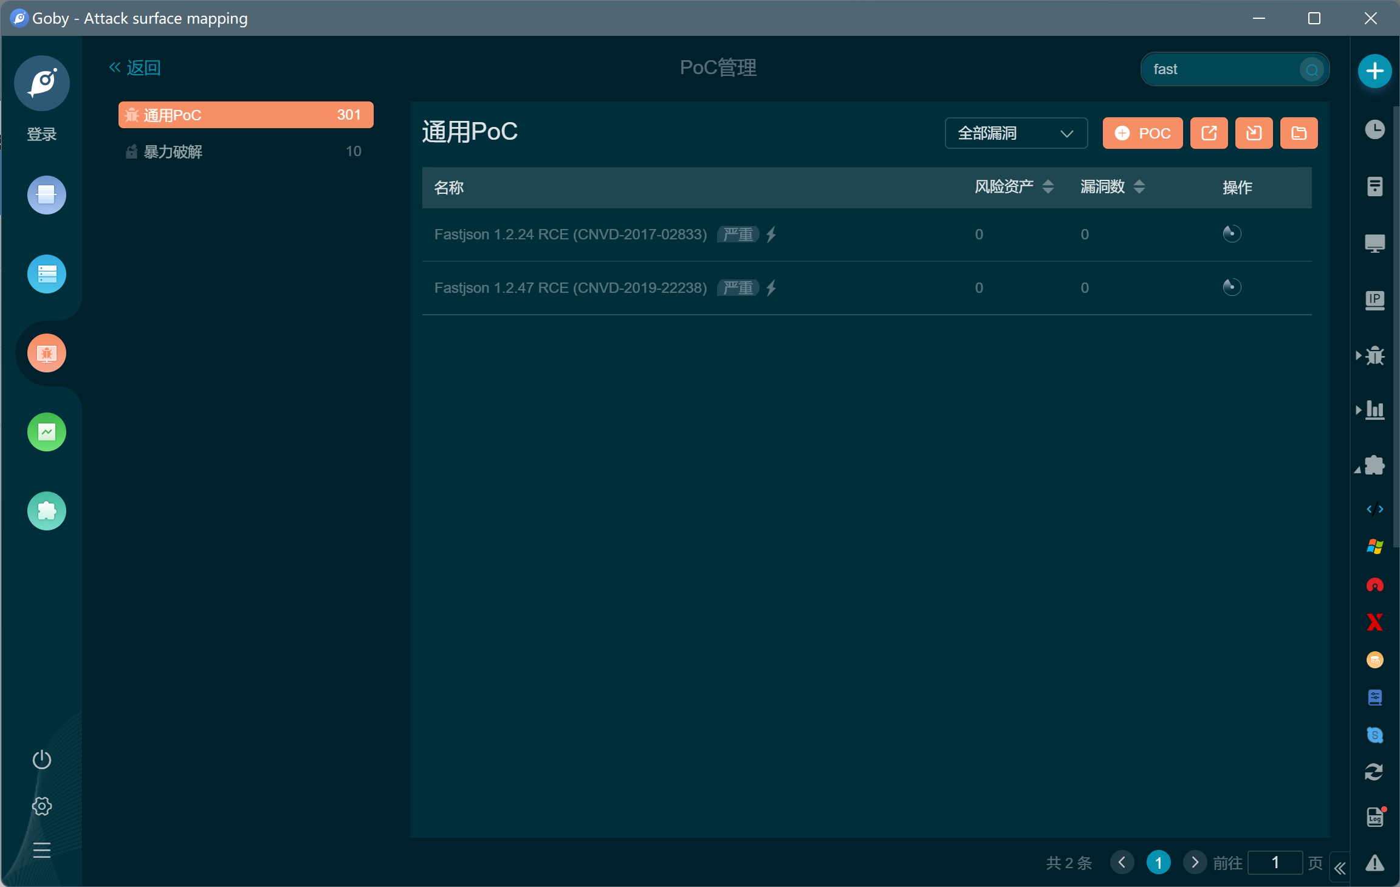The height and width of the screenshot is (887, 1400).
Task: Open the reports chart sidebar icon
Action: click(x=47, y=432)
